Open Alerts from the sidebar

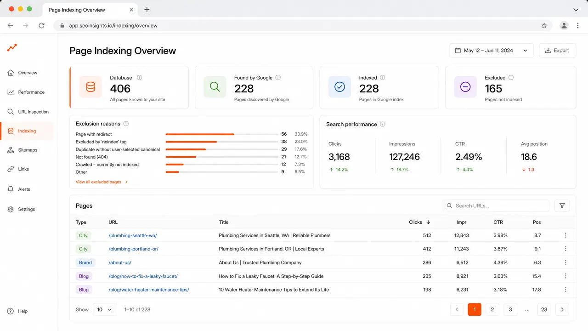coord(27,189)
